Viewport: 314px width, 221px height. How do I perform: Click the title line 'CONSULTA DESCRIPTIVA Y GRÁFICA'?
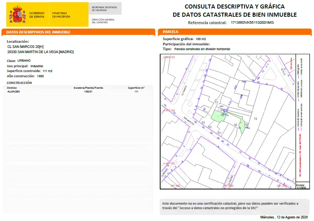[234, 6]
